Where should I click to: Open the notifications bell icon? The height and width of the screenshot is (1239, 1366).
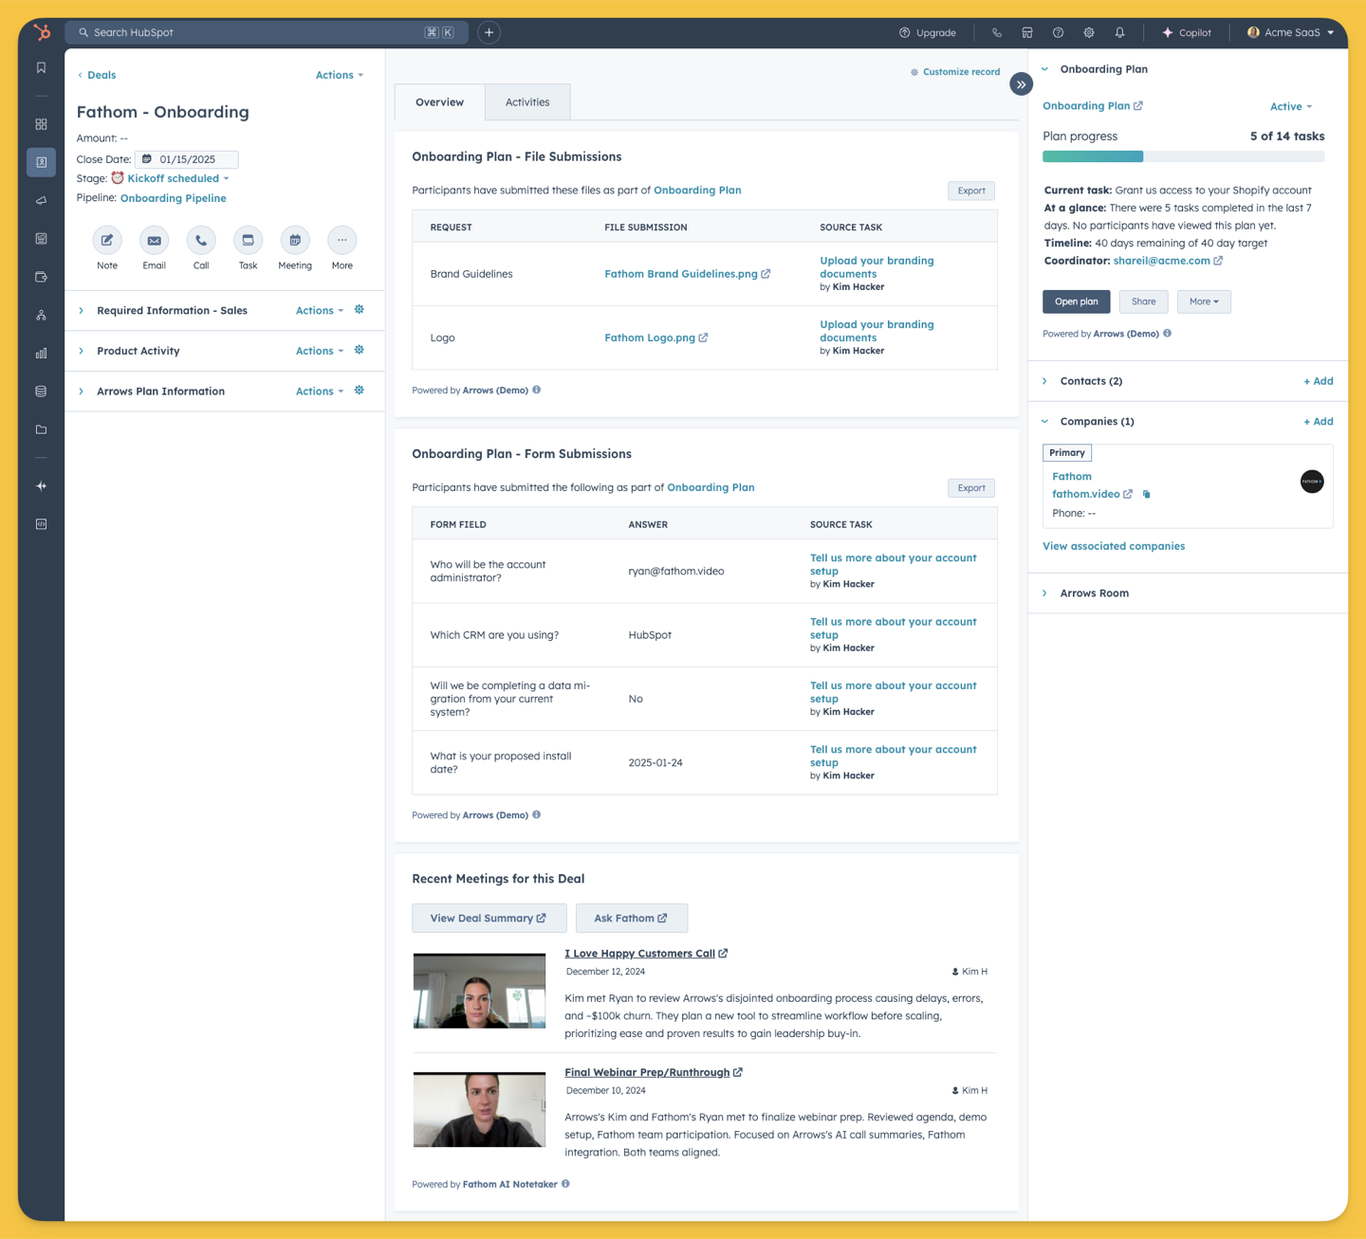tap(1120, 32)
